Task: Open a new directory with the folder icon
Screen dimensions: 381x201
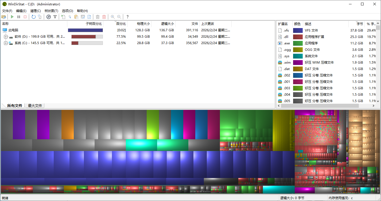Action: click(x=4, y=17)
